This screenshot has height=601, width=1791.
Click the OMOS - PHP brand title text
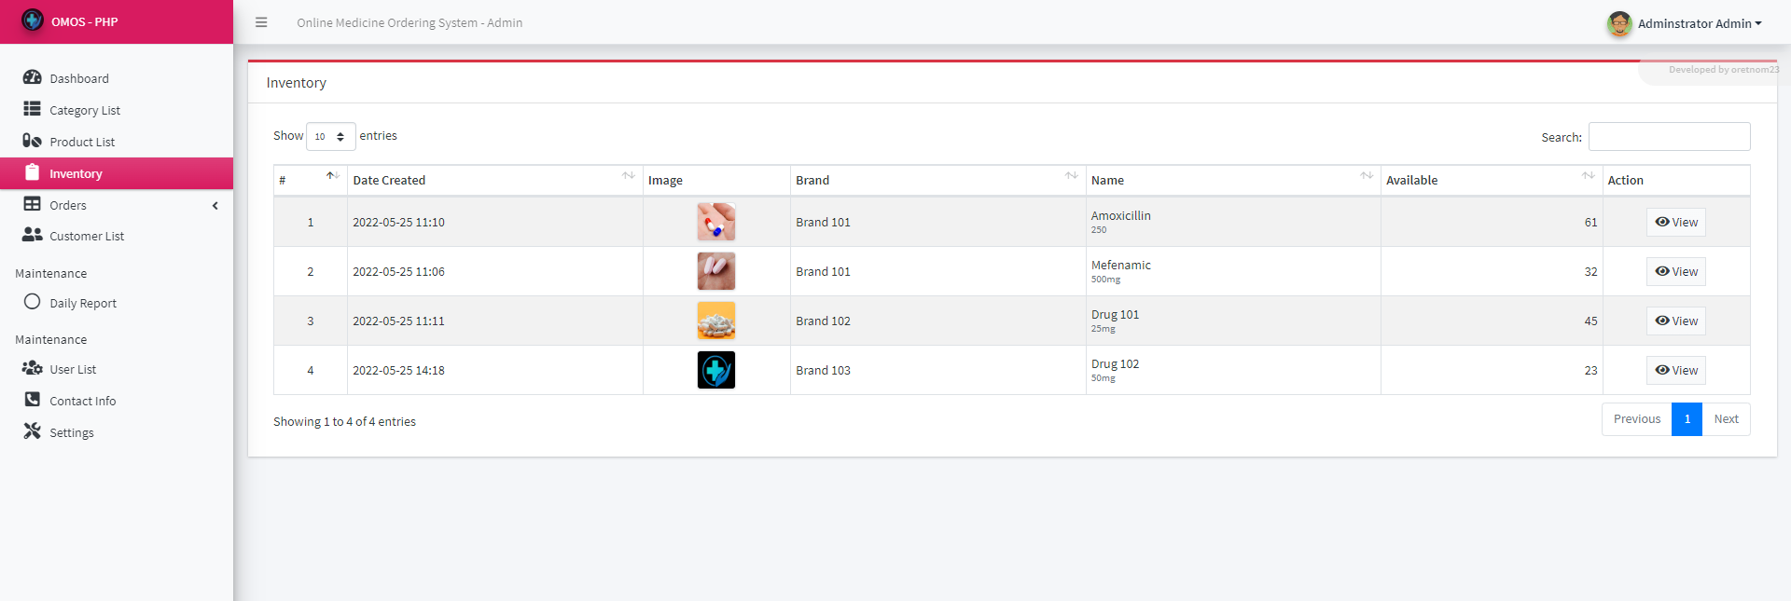pyautogui.click(x=85, y=21)
